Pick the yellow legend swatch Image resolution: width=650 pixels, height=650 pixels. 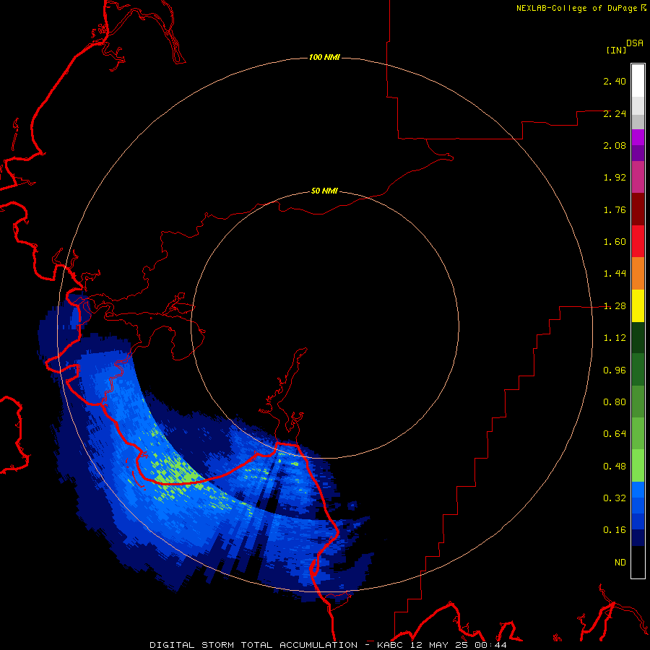pos(638,305)
